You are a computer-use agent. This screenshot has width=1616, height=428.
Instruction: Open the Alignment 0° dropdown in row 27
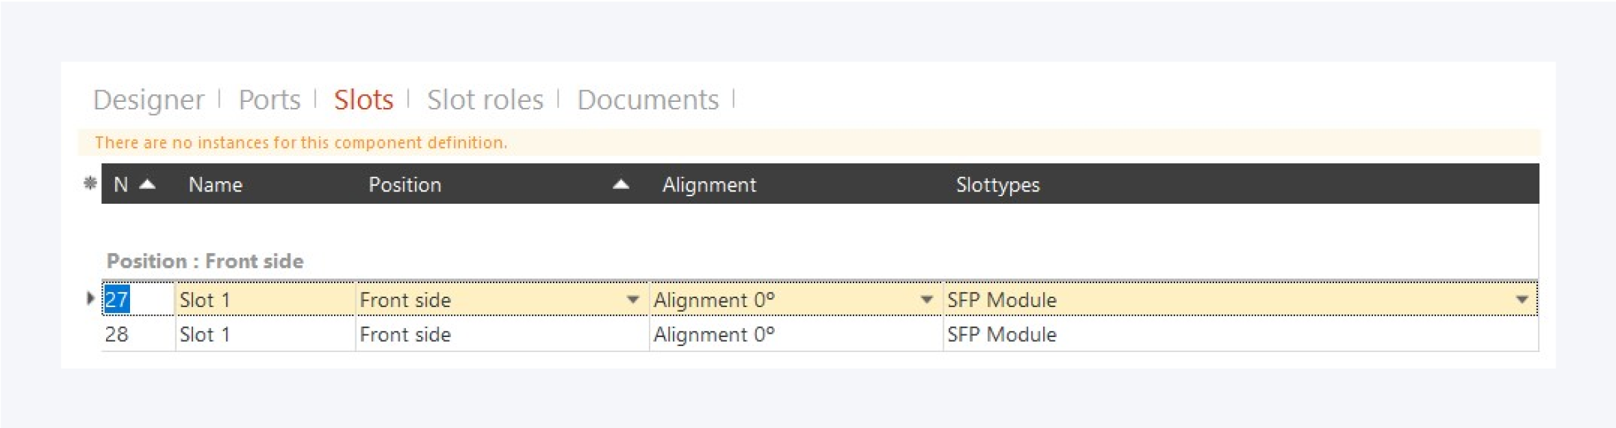(x=927, y=299)
